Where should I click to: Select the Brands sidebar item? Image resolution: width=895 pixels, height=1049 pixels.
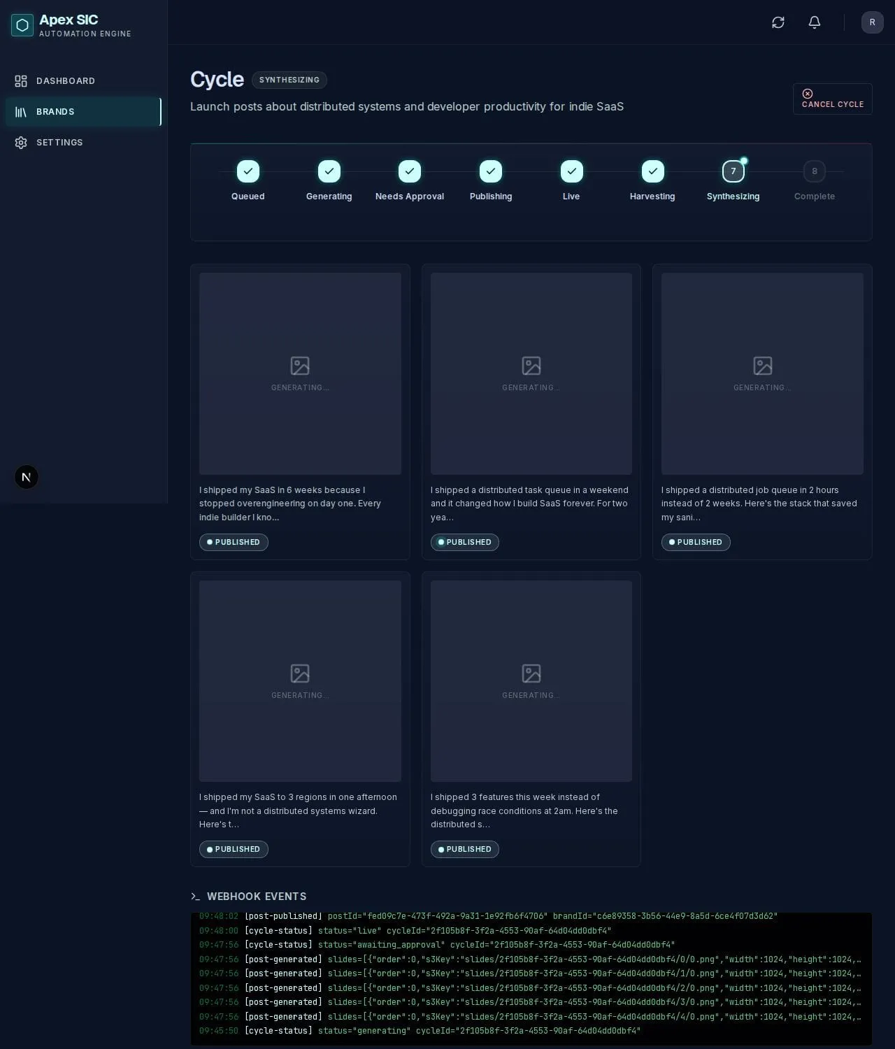pos(83,112)
